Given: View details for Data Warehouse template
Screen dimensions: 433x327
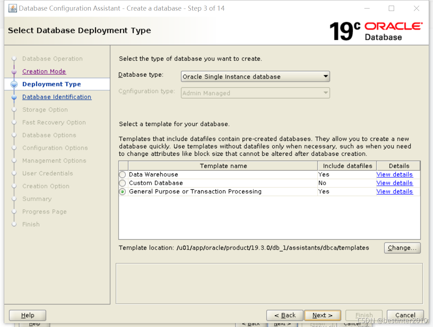Looking at the screenshot, I should pos(394,174).
